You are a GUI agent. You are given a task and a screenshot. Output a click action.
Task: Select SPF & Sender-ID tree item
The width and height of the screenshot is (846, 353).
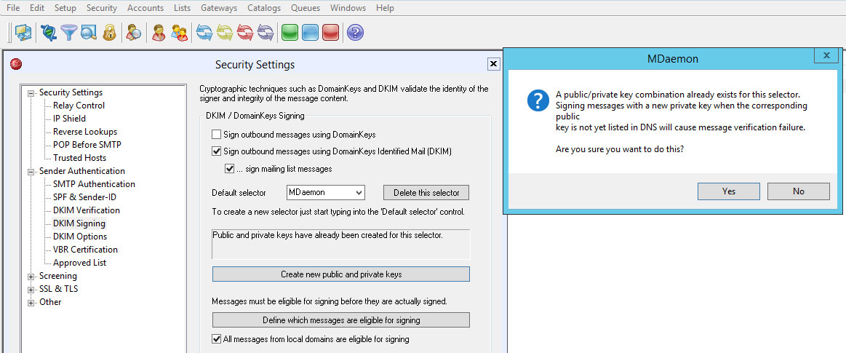84,197
